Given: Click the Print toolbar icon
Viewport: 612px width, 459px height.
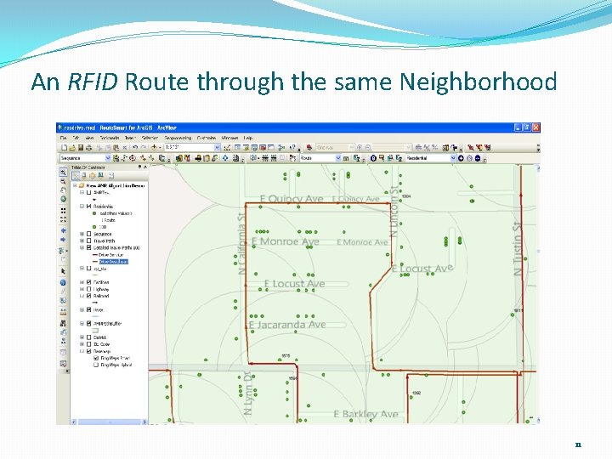Looking at the screenshot, I should [89, 148].
